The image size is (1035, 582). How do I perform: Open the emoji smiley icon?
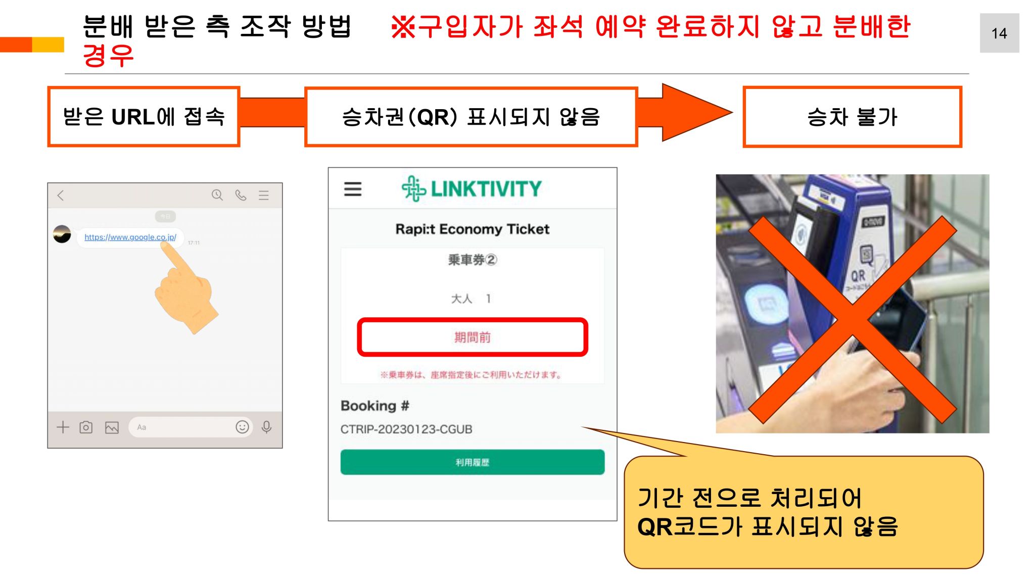(242, 427)
